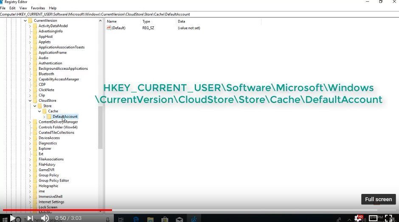
Task: Play the video with the play button
Action: coord(12,218)
